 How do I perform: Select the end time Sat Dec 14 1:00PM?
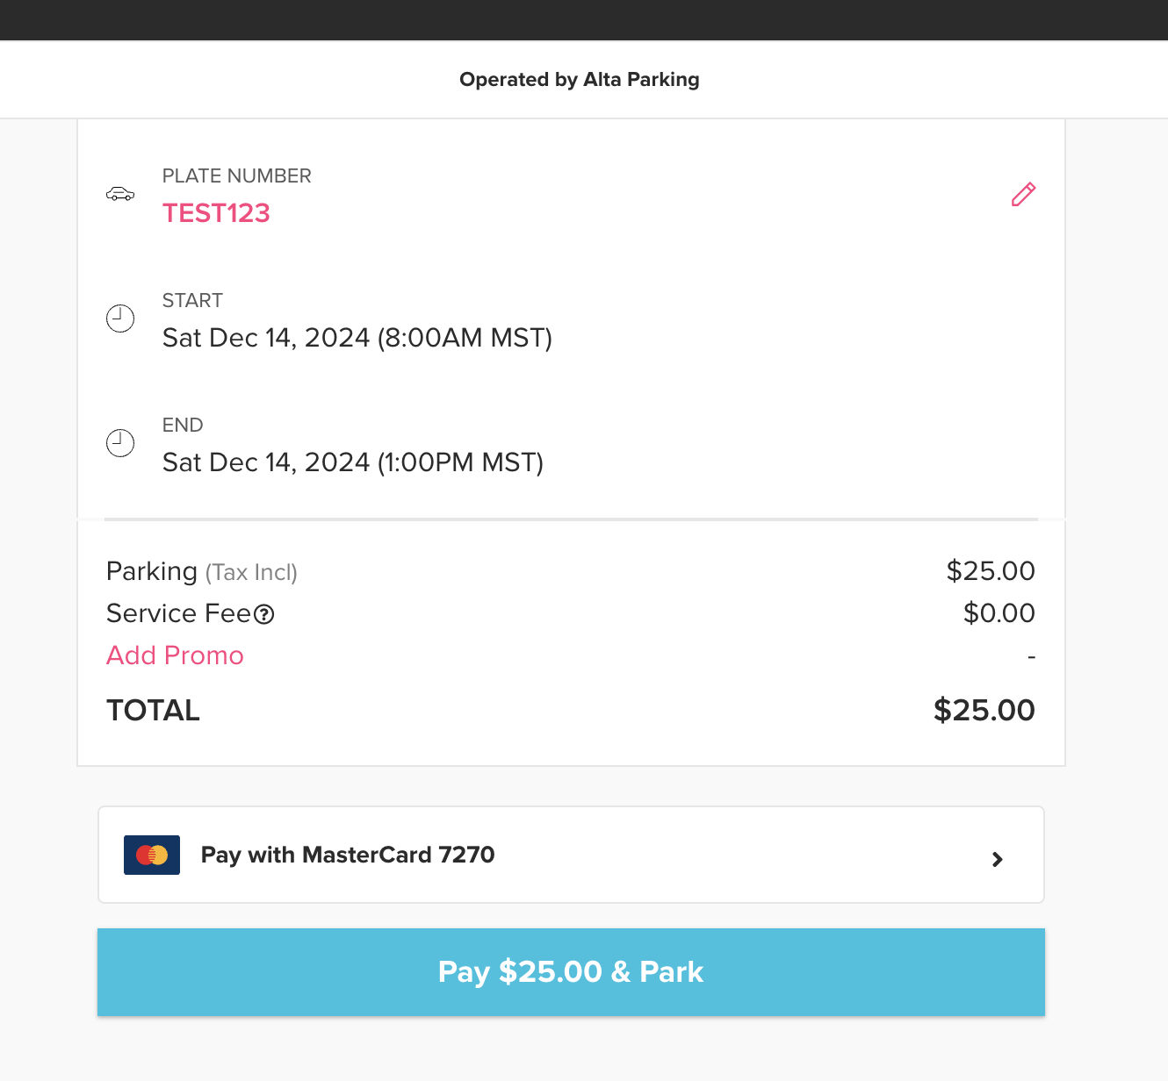coord(352,462)
